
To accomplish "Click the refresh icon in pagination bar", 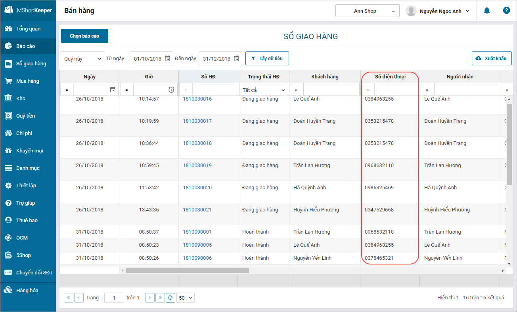I will [170, 298].
